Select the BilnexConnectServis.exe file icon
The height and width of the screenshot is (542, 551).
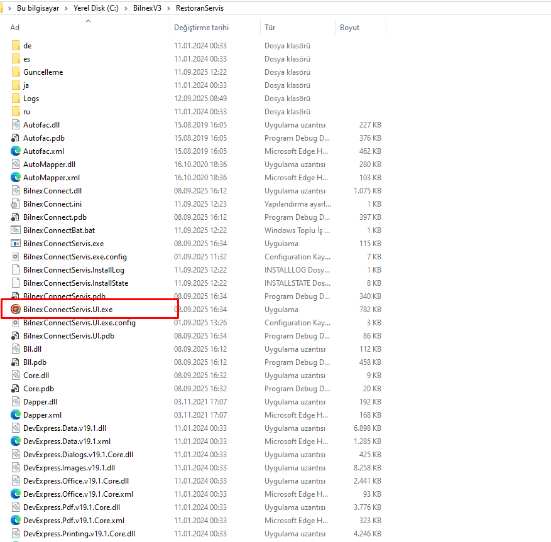click(x=16, y=243)
